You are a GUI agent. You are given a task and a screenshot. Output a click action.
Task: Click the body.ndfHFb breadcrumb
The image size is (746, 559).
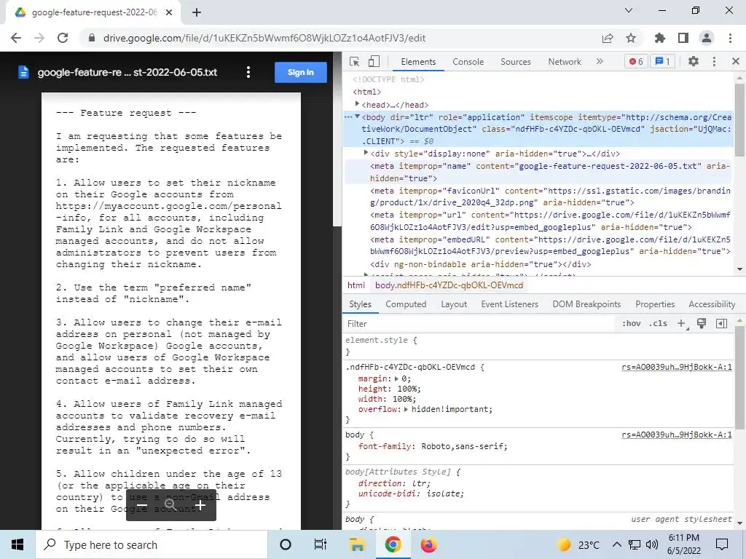(x=449, y=285)
